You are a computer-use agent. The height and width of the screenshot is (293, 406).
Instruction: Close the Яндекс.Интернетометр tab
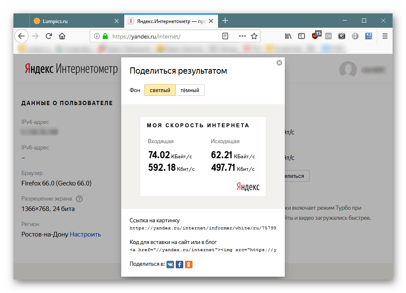211,21
